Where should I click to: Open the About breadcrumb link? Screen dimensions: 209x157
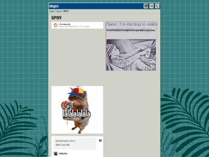coord(59,11)
